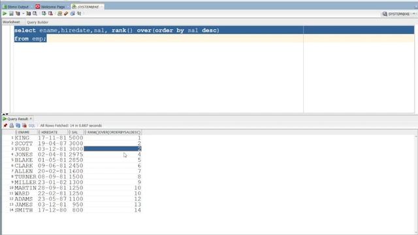Click the SQL History toolbar icon
Screen dimensions: 418x235
pyautogui.click(x=72, y=14)
